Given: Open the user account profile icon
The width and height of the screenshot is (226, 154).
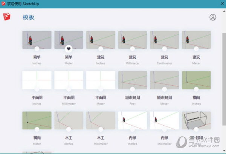Looking at the screenshot, I should coord(213,17).
